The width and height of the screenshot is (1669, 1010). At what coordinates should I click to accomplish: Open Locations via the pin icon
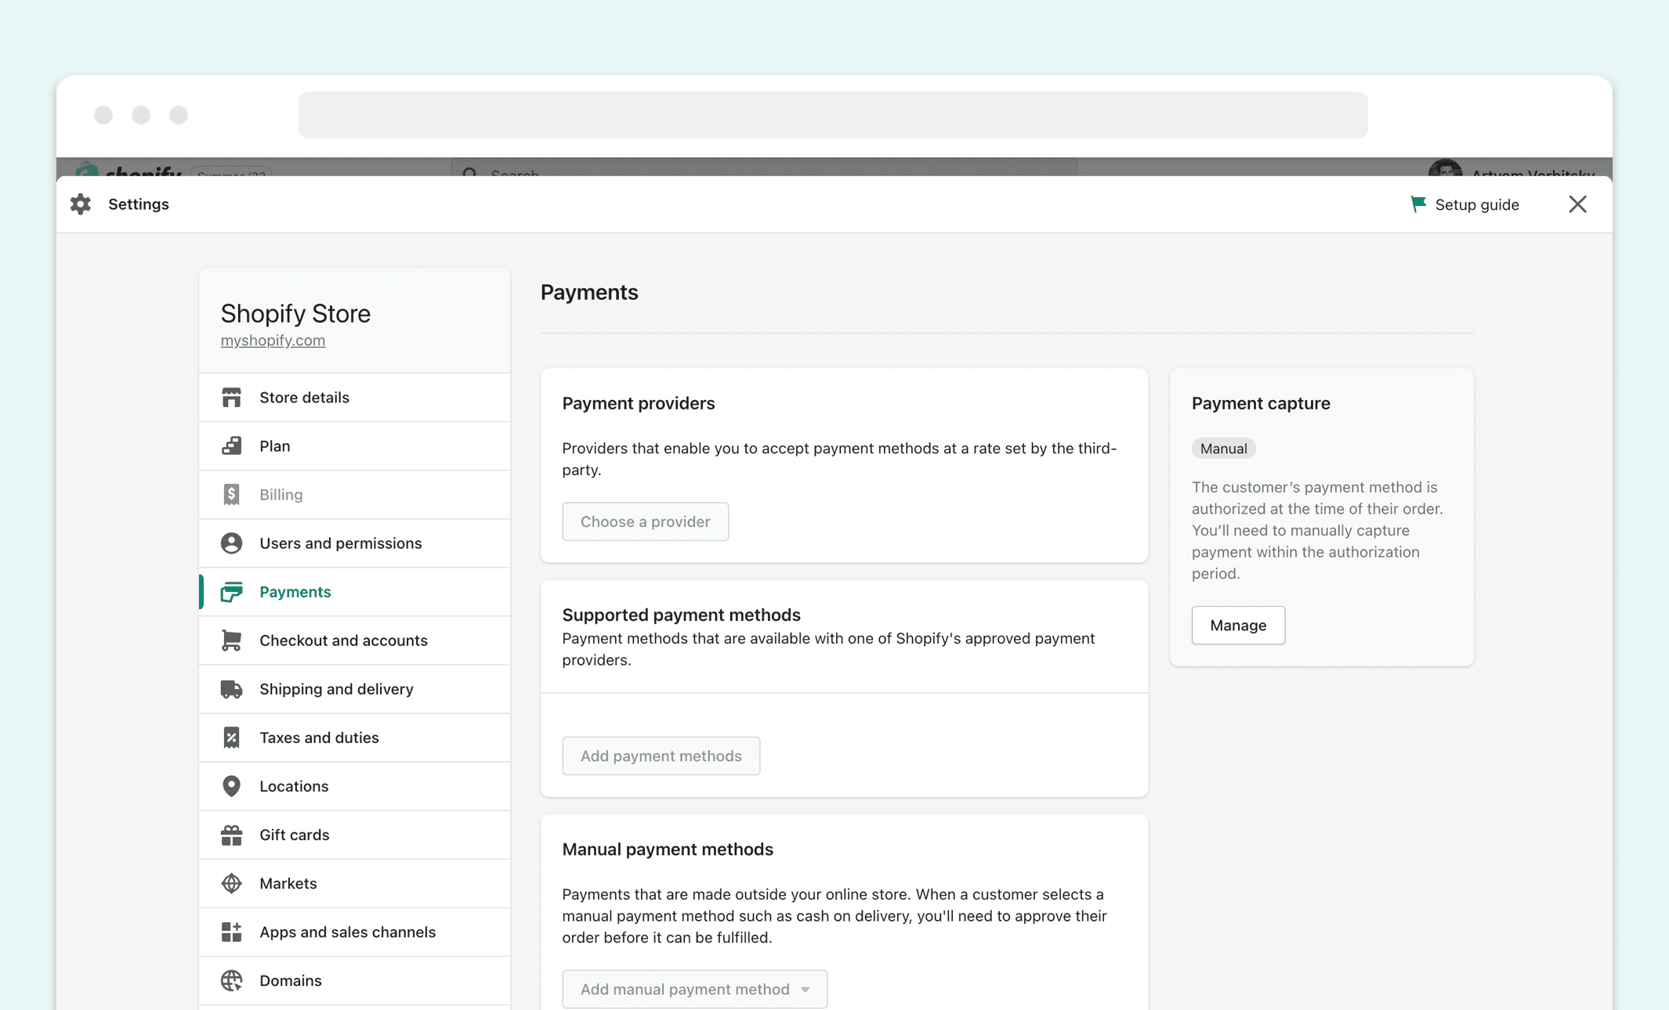(x=232, y=786)
